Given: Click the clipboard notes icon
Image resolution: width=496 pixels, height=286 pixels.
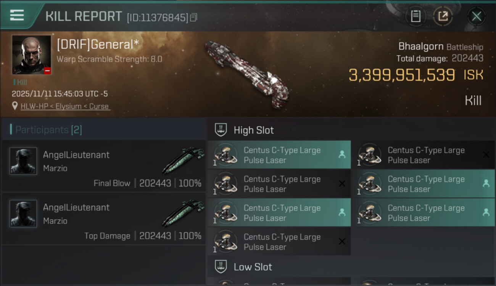Looking at the screenshot, I should [415, 16].
